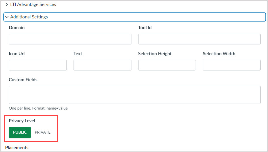Click the Tool Id label text
This screenshot has width=268, height=152.
145,28
